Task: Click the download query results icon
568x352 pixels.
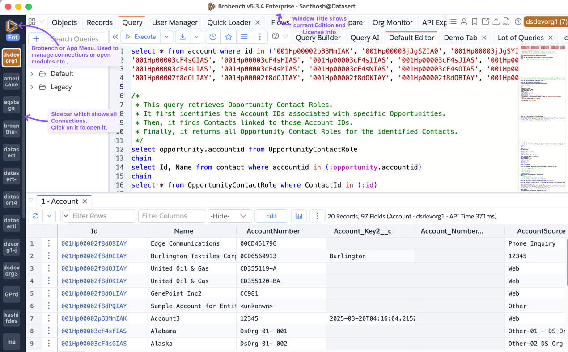Action: click(182, 37)
